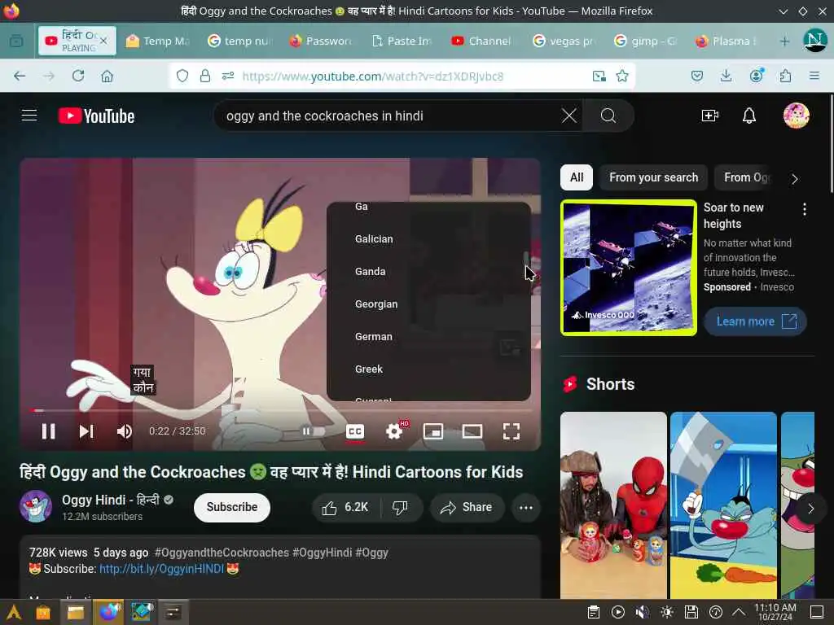Open the application launcher in taskbar

pos(14,612)
